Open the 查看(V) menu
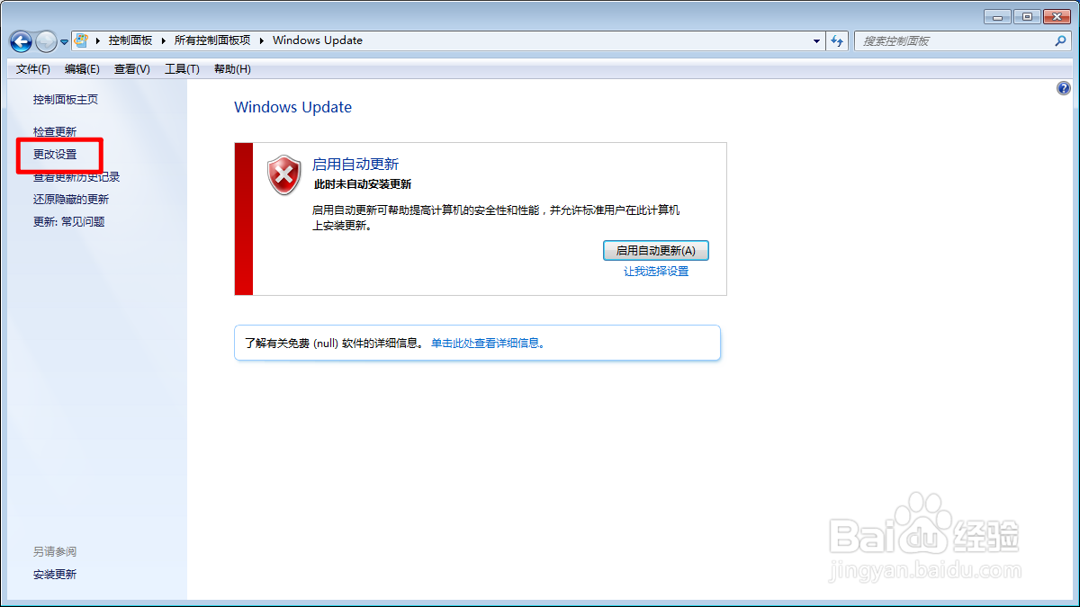The image size is (1080, 607). [x=132, y=69]
